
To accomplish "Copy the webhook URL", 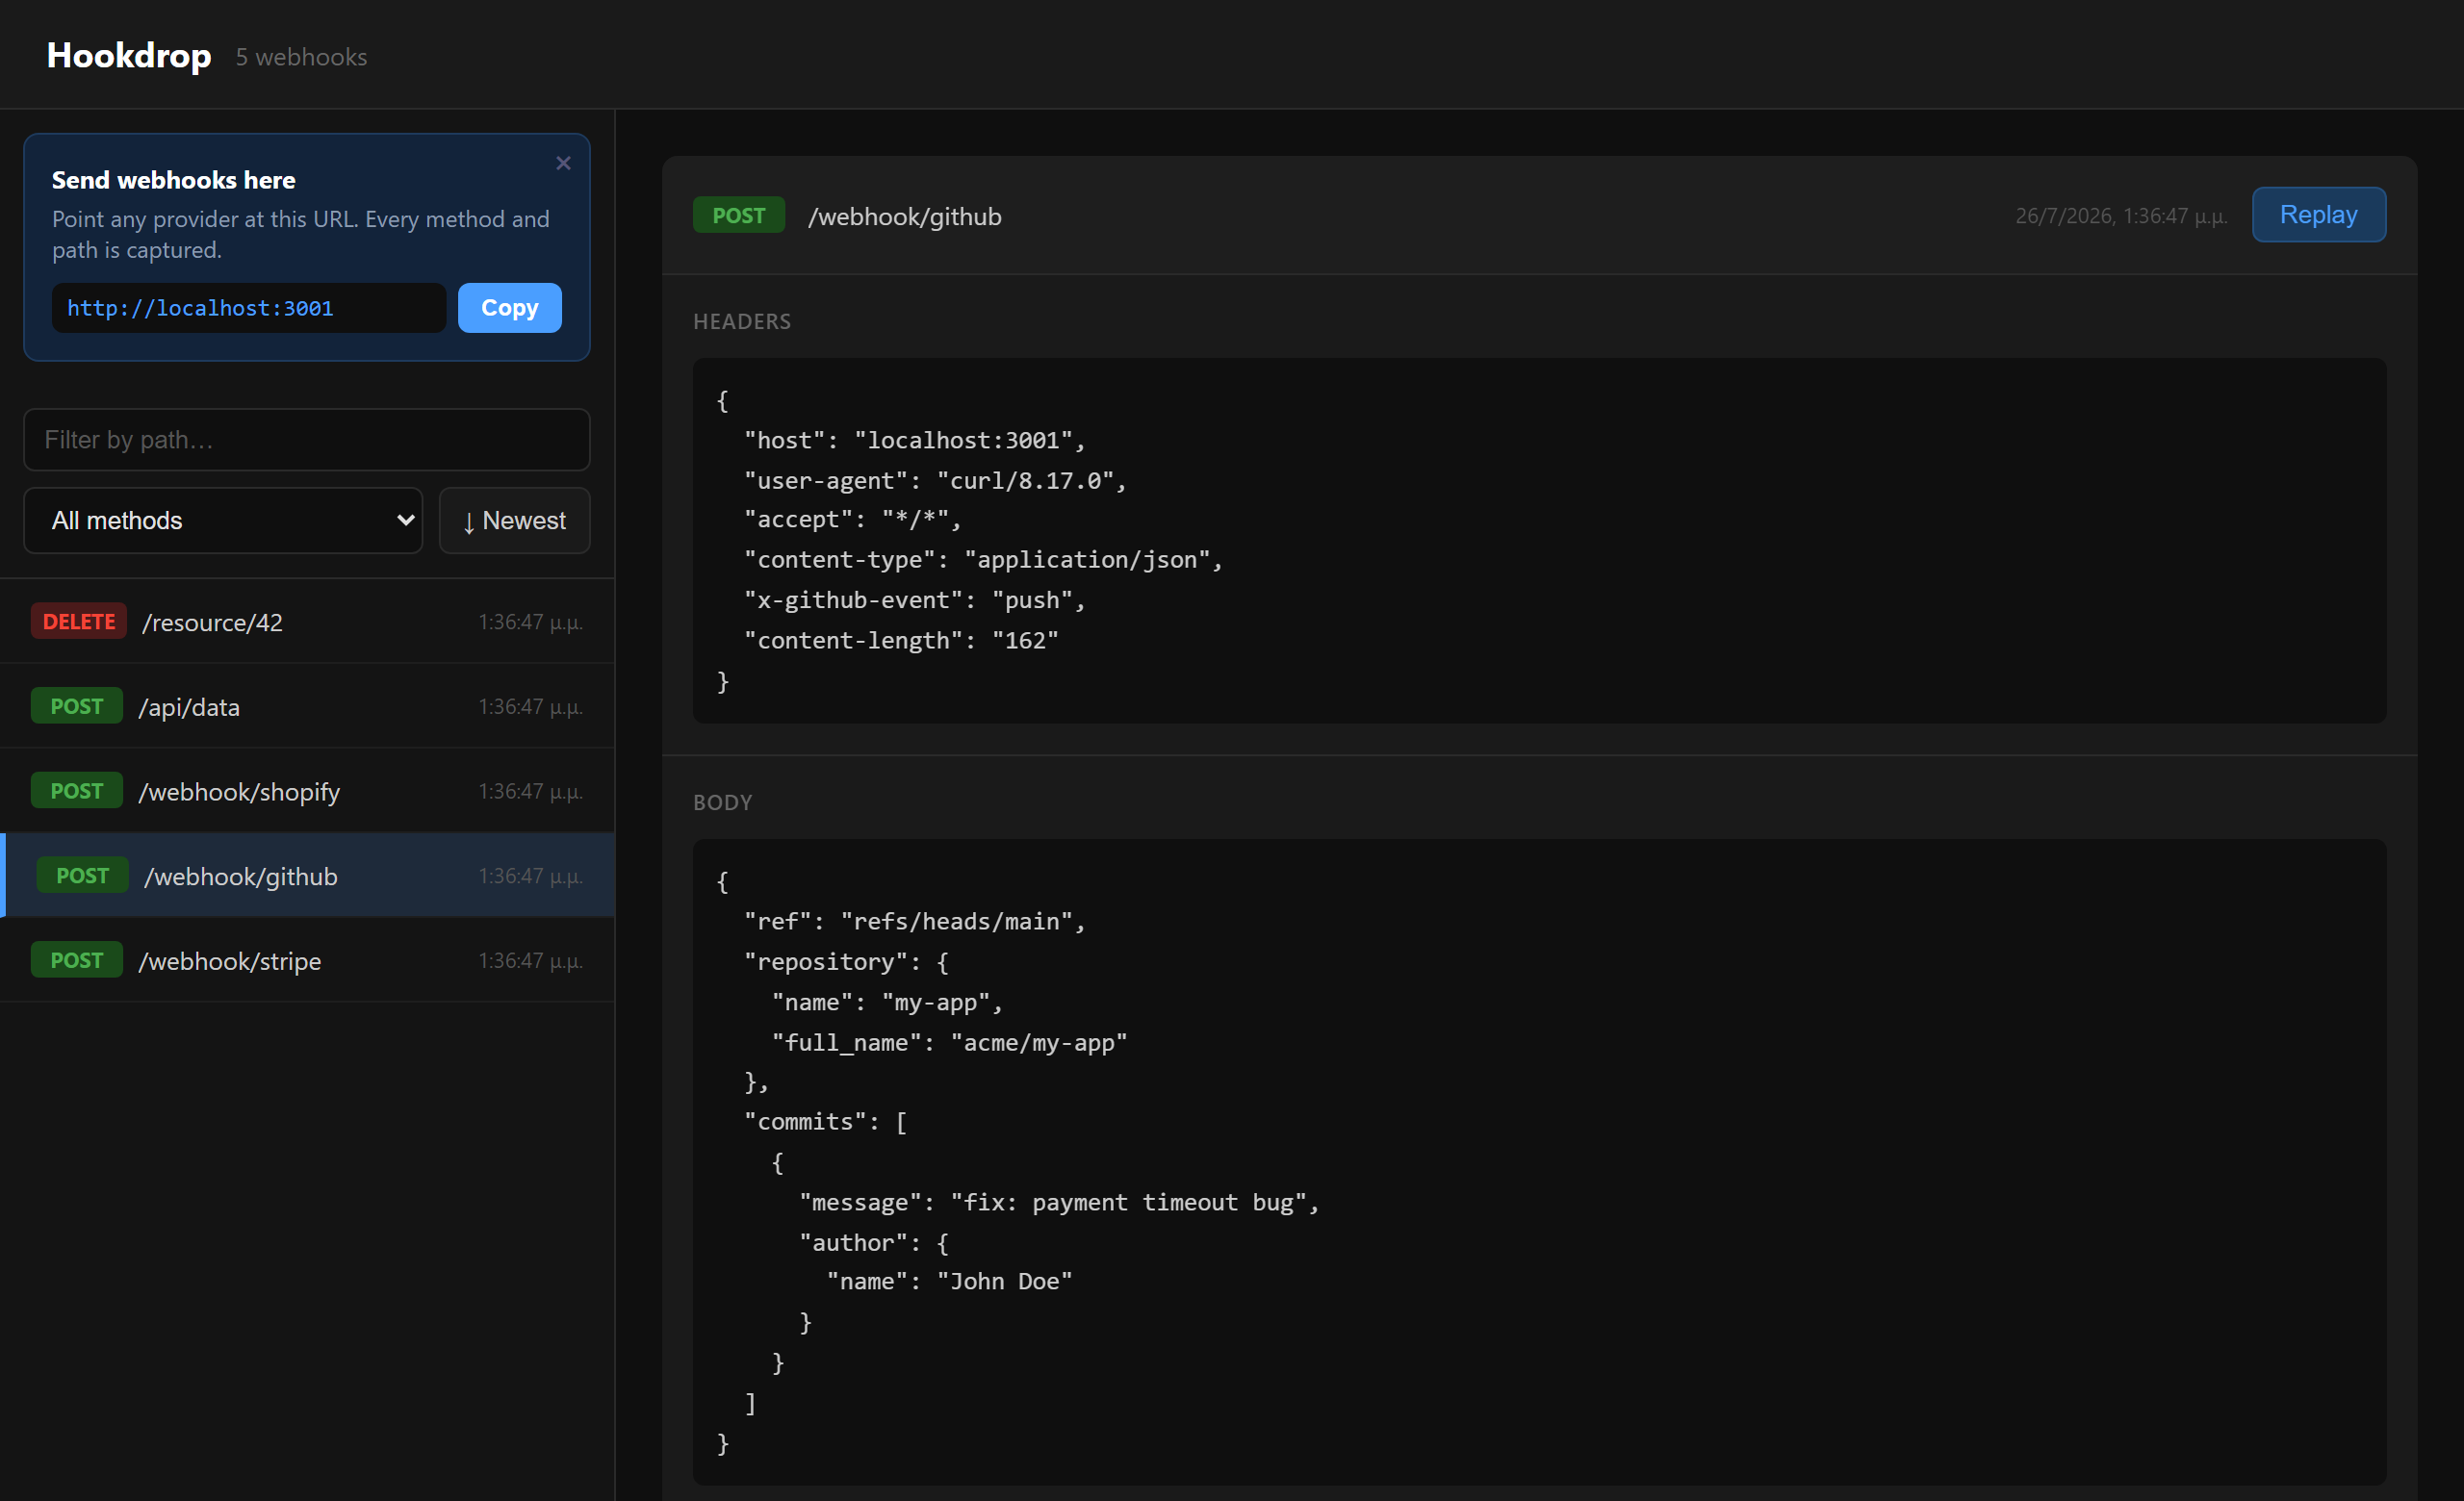I will pos(509,308).
